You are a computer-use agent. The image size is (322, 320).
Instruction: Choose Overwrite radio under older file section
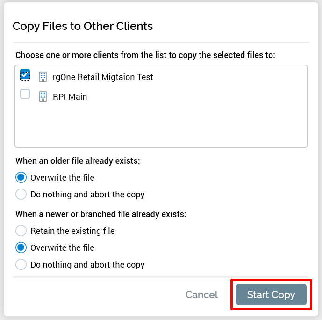pos(21,178)
